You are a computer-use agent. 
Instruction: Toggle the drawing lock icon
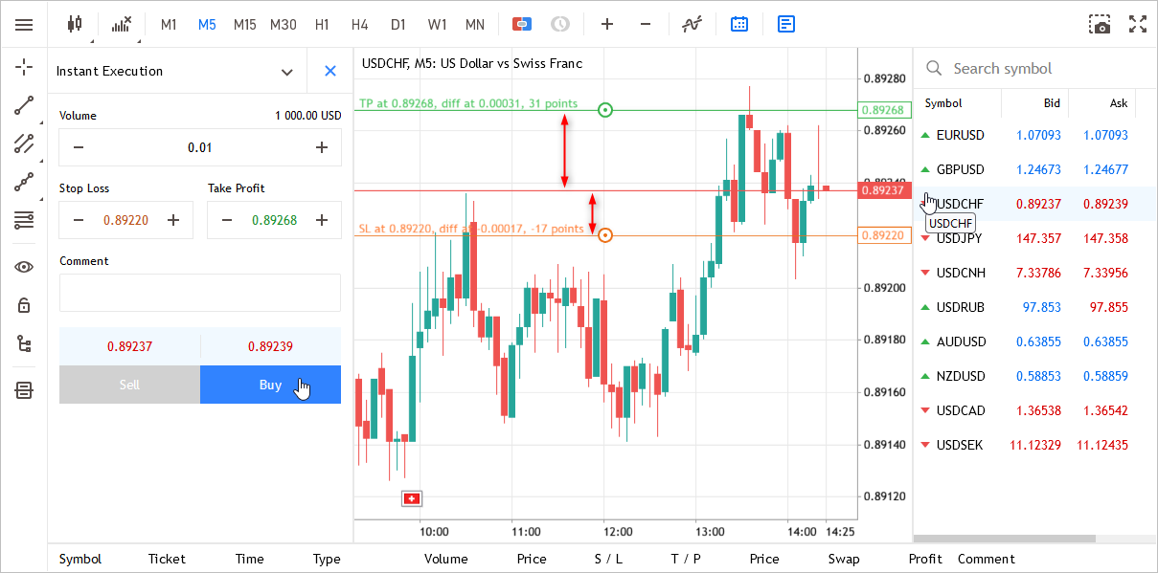24,305
